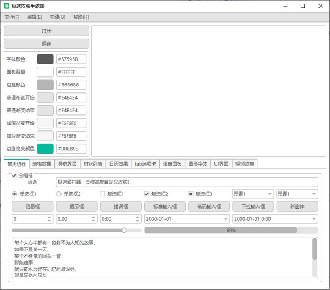Select the 单选框1 radio button
330x290 pixels.
14,194
